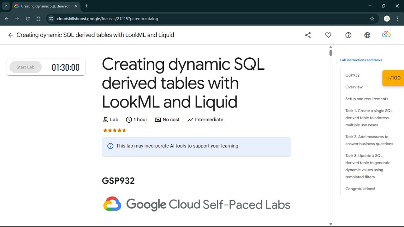Click the header lab title text
The height and width of the screenshot is (227, 404).
pyautogui.click(x=95, y=35)
